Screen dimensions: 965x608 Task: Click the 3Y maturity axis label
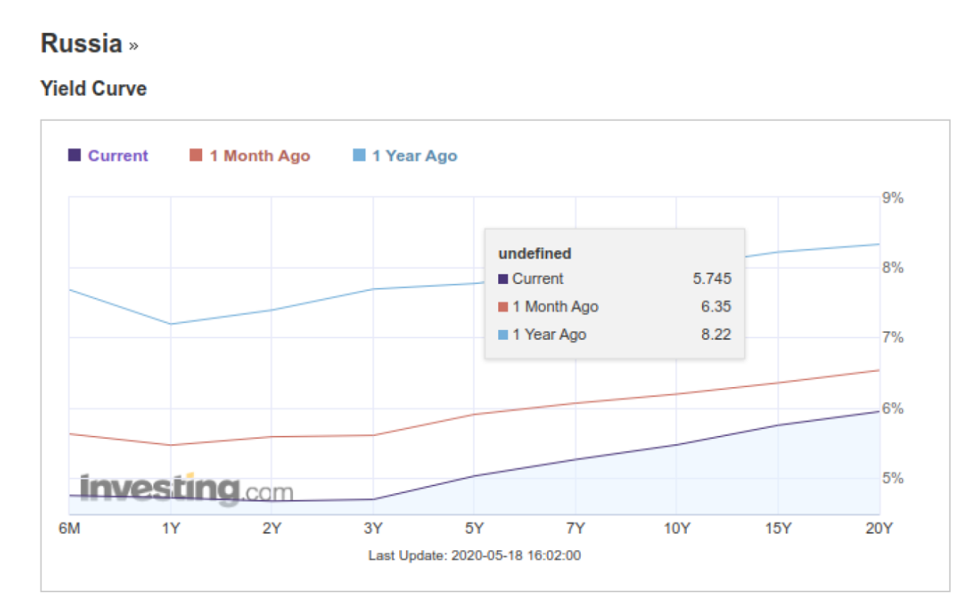coord(374,528)
